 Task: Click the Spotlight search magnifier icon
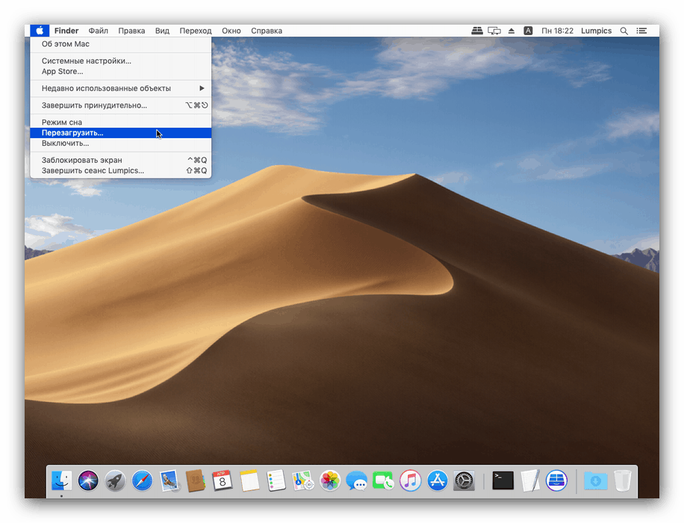pyautogui.click(x=624, y=31)
